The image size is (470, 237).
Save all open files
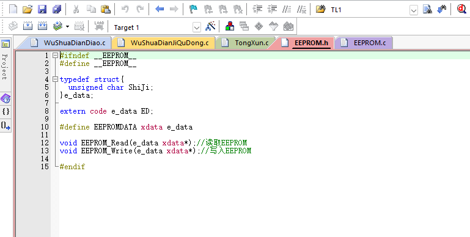[x=57, y=9]
